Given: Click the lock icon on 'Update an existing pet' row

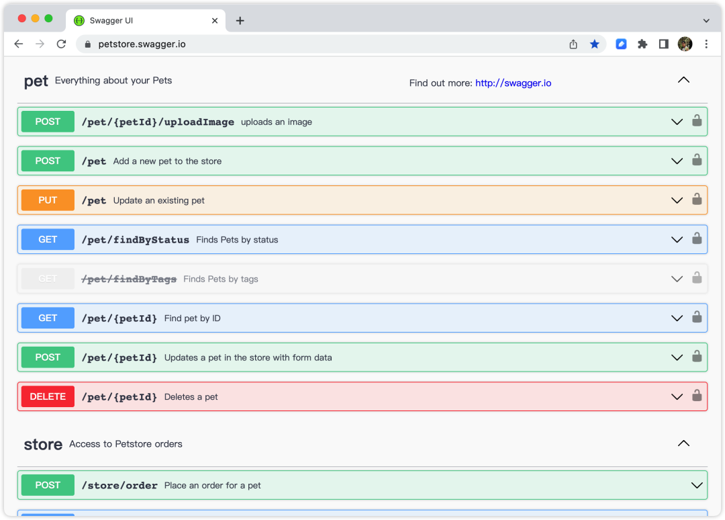Looking at the screenshot, I should tap(697, 200).
